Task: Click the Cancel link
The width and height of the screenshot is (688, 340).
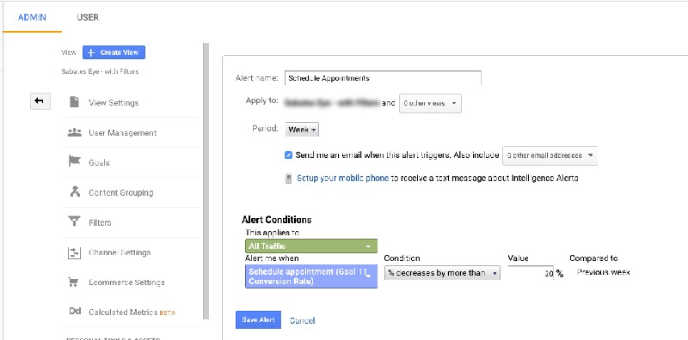Action: (x=303, y=320)
